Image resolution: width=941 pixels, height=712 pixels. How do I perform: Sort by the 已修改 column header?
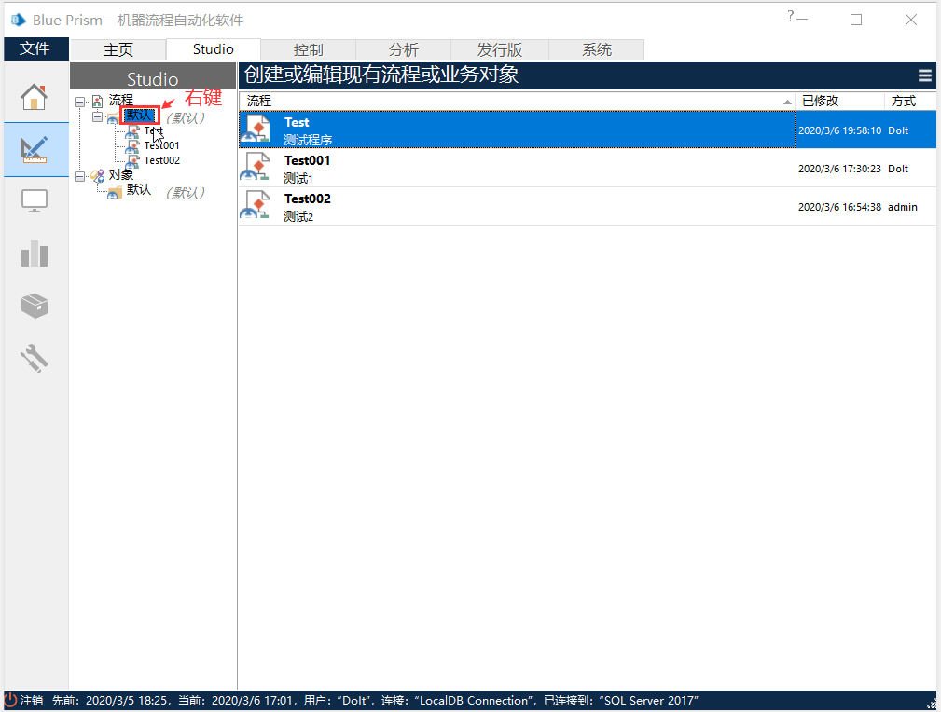(x=839, y=102)
